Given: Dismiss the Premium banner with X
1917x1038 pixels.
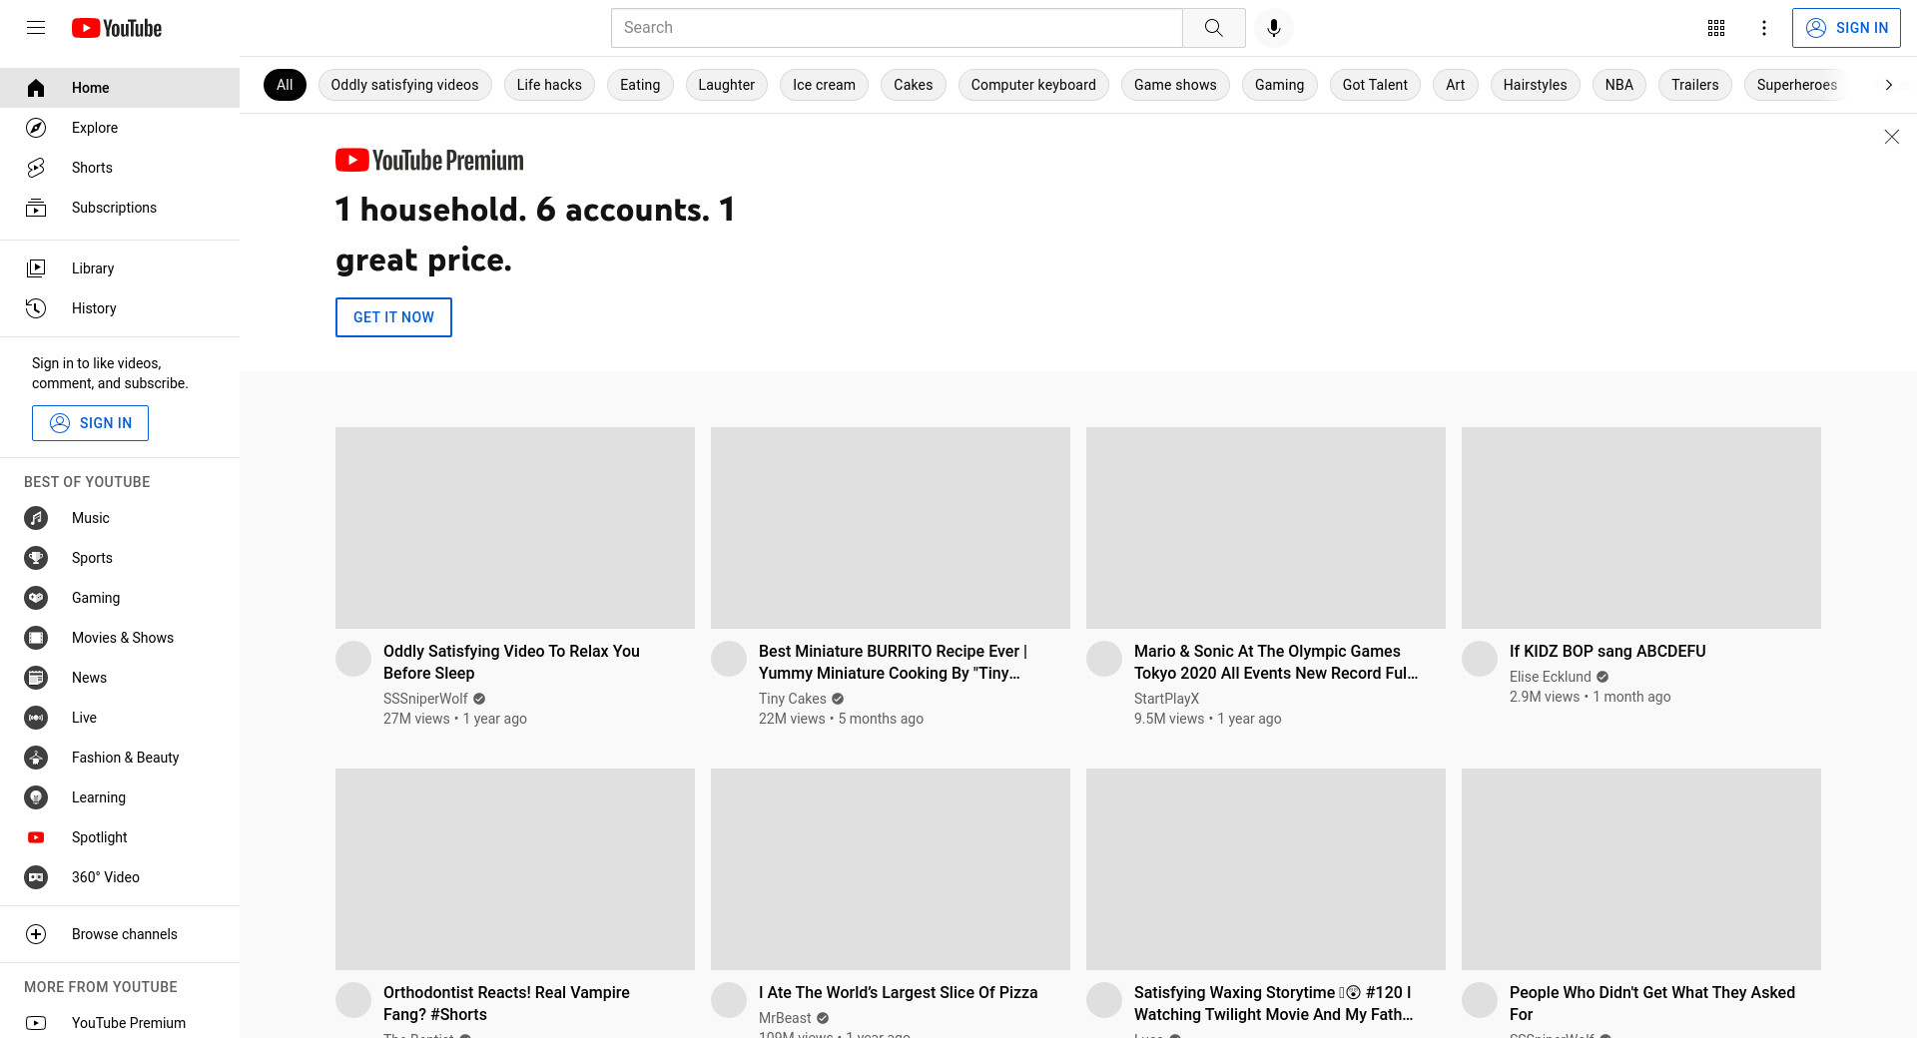Looking at the screenshot, I should click(1891, 137).
